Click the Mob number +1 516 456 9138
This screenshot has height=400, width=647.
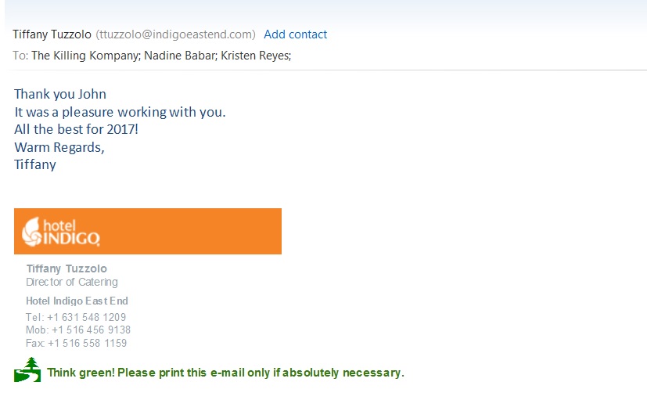[91, 330]
